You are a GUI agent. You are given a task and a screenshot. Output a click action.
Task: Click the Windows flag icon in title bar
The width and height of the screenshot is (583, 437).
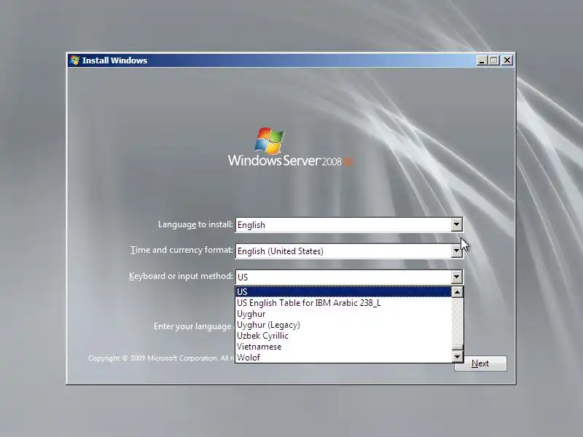75,60
